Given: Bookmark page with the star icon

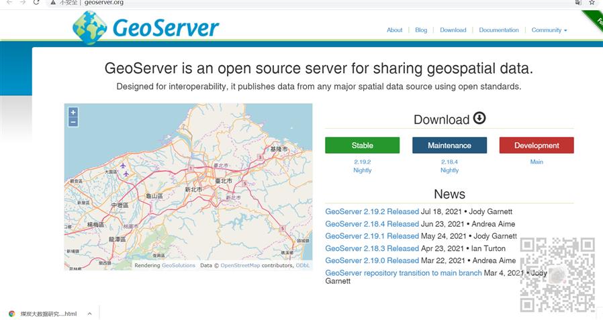Looking at the screenshot, I should click(592, 2).
